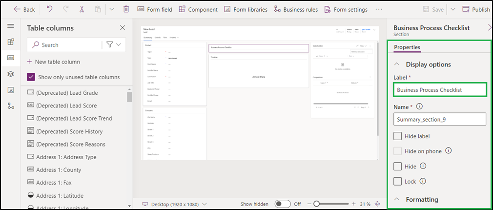Click New table column
The height and width of the screenshot is (210, 493).
point(53,62)
